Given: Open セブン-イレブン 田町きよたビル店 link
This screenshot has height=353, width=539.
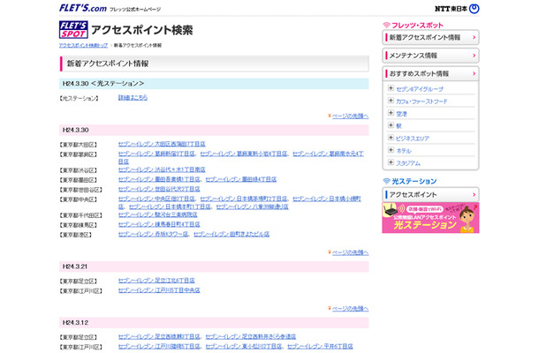Looking at the screenshot, I should [232, 234].
